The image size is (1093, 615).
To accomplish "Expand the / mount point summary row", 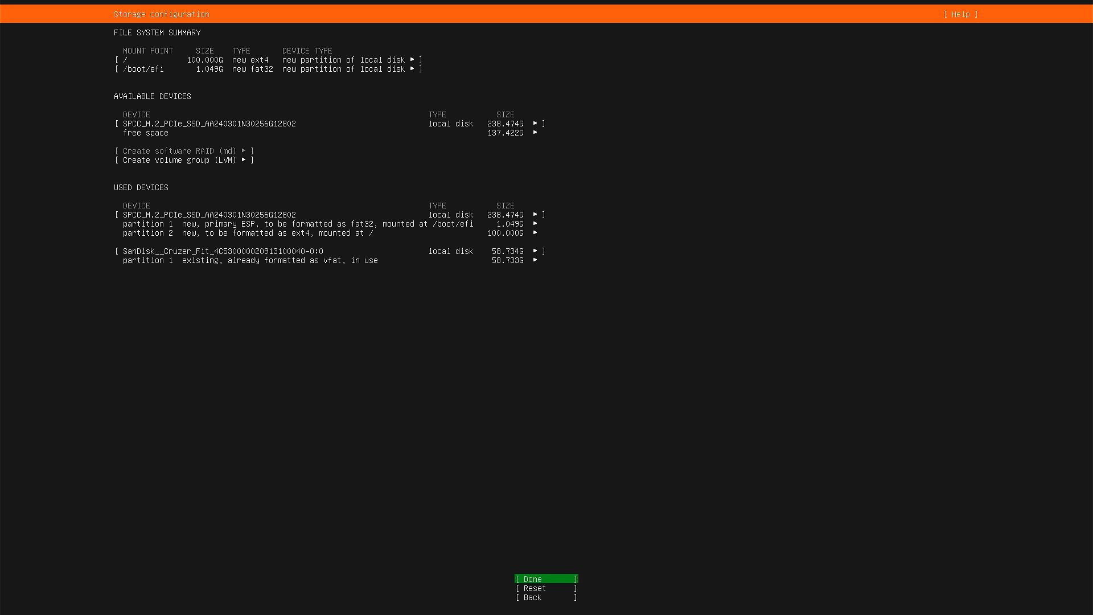I will (x=269, y=60).
